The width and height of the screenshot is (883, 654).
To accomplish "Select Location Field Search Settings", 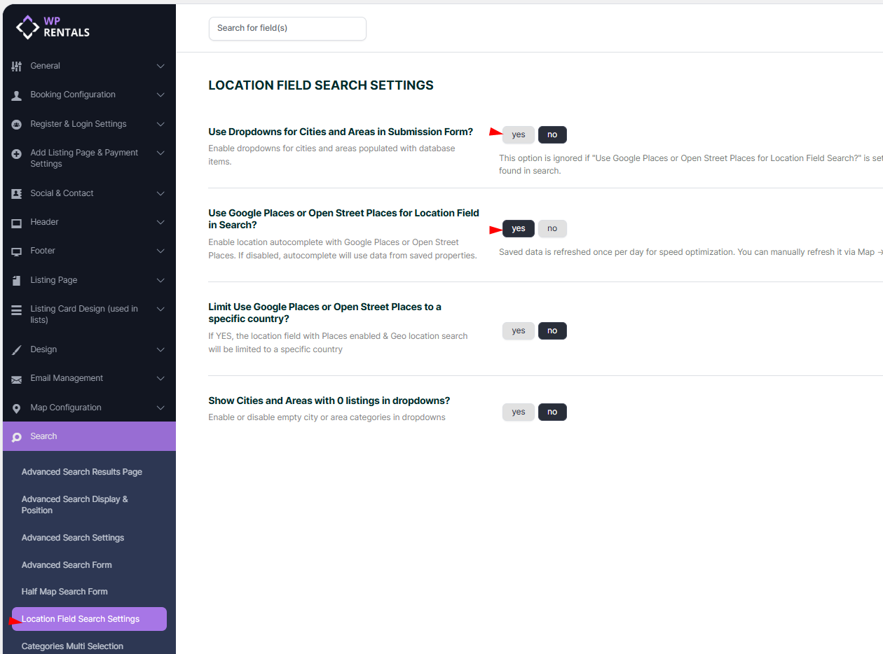I will click(89, 619).
